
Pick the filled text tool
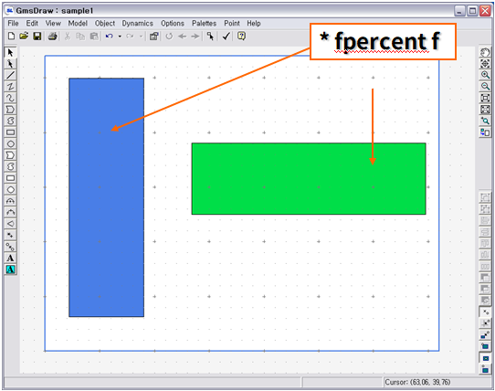coord(10,269)
